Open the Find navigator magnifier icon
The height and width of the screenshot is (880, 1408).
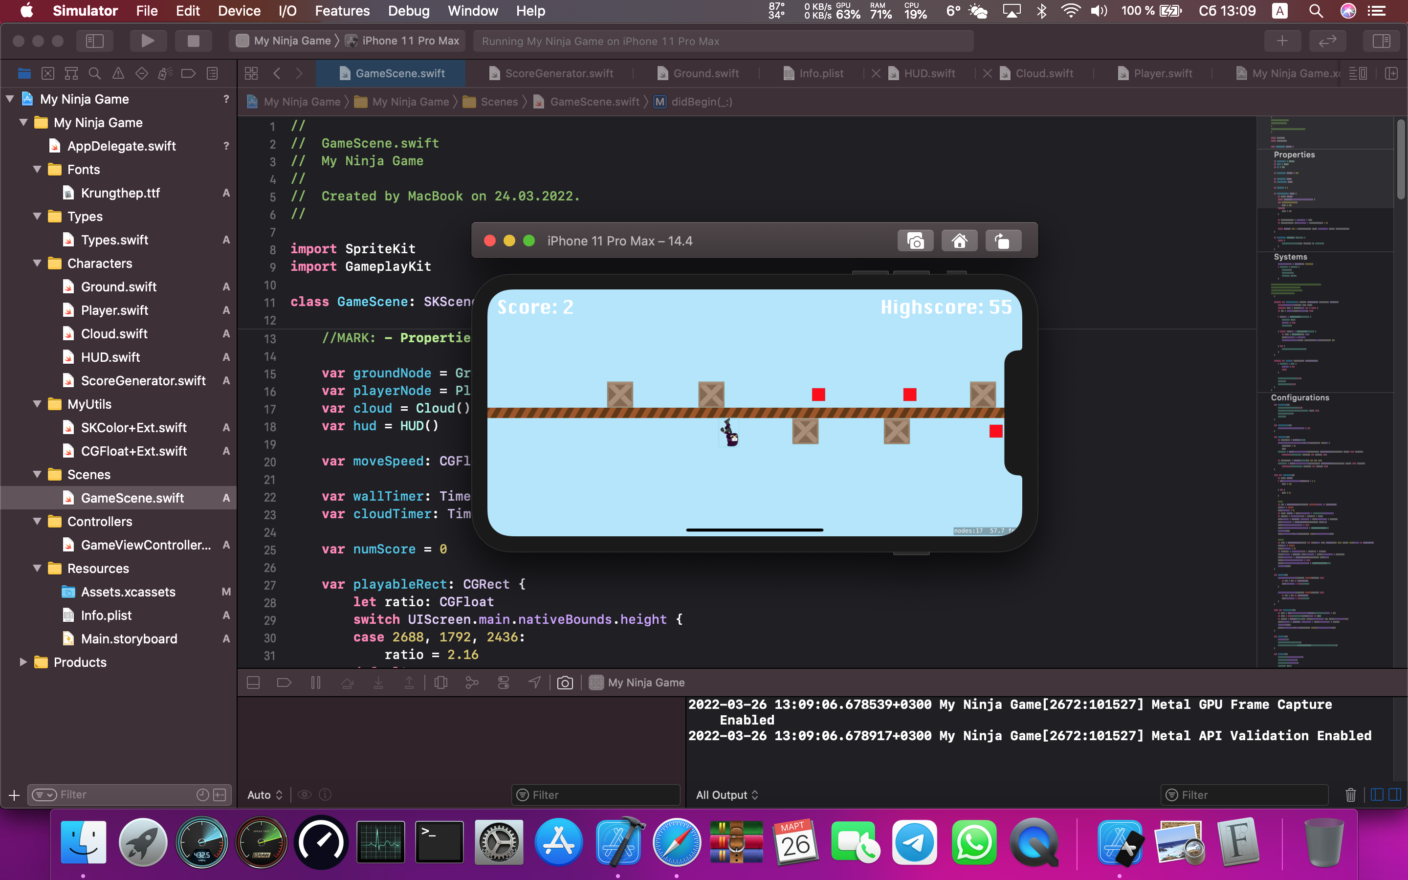pos(94,73)
